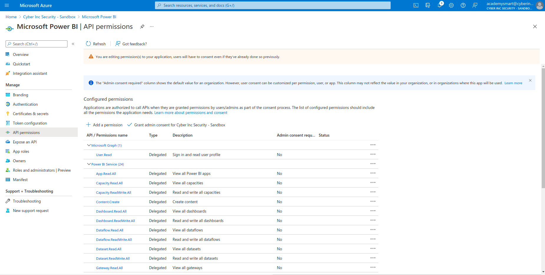Image resolution: width=545 pixels, height=275 pixels.
Task: Click Add a permission
Action: click(104, 125)
